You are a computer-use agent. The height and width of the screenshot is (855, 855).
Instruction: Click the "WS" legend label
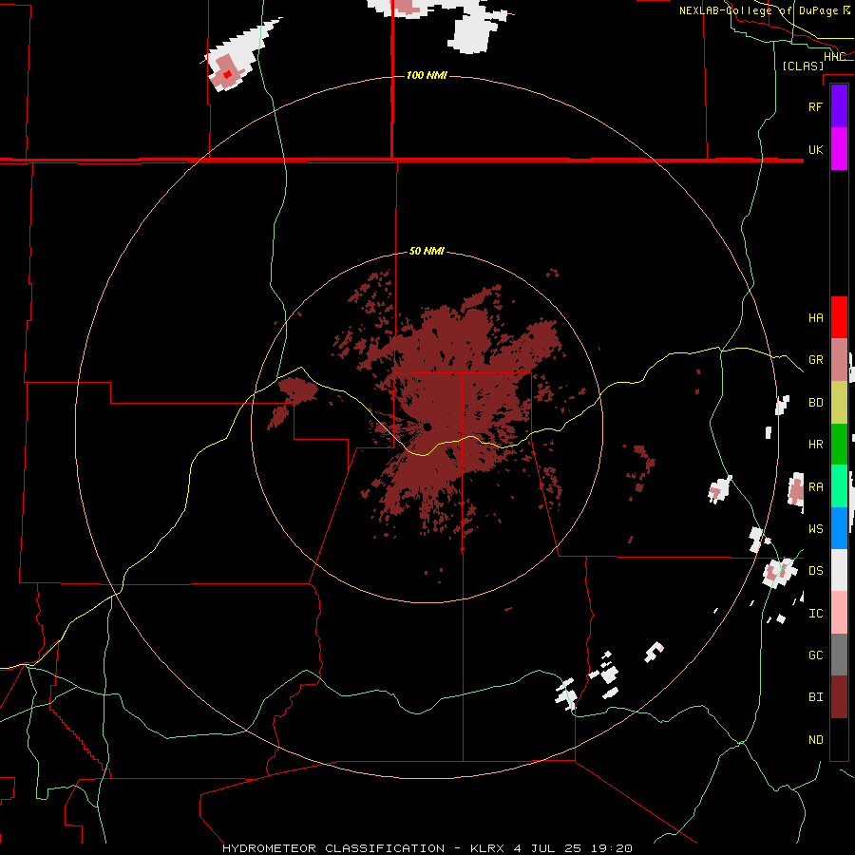(x=815, y=528)
